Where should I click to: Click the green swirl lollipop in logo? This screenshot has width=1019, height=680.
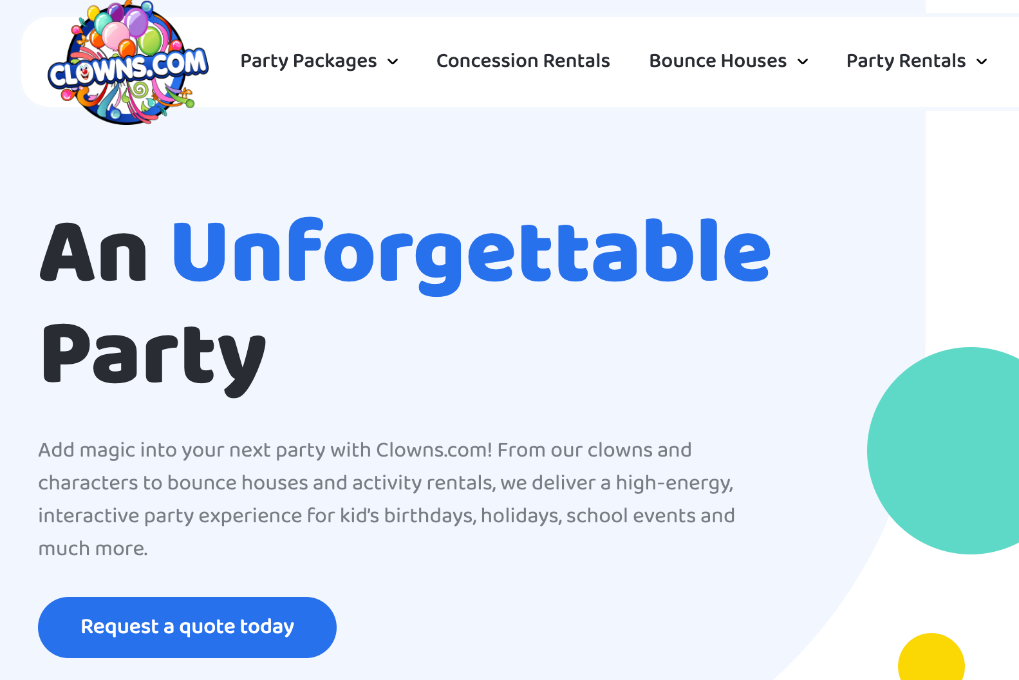(x=139, y=90)
